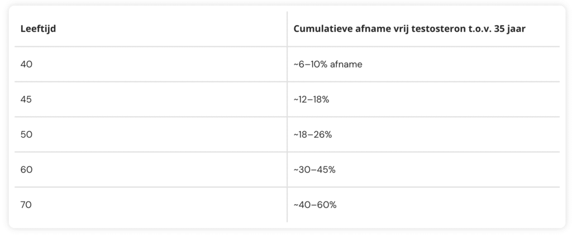572x236 pixels.
Task: Click the ~30–45% value cell
Action: pos(314,170)
